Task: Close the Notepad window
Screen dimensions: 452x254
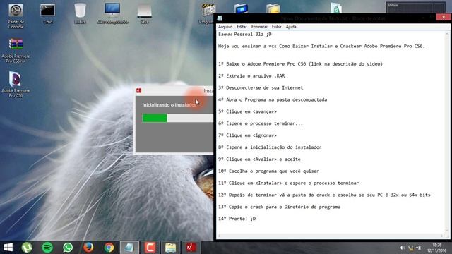Action: tap(444, 17)
